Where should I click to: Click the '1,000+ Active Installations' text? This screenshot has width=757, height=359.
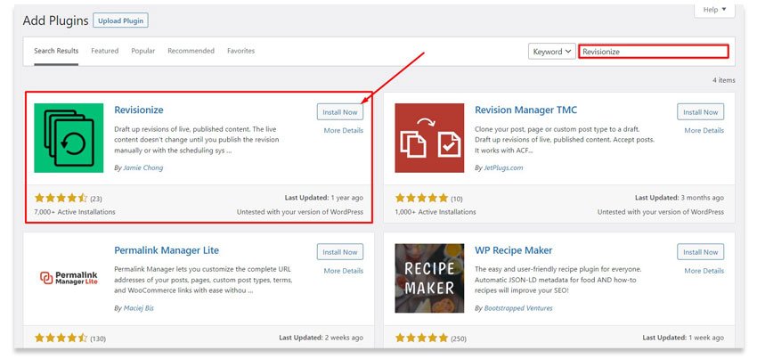pyautogui.click(x=435, y=212)
